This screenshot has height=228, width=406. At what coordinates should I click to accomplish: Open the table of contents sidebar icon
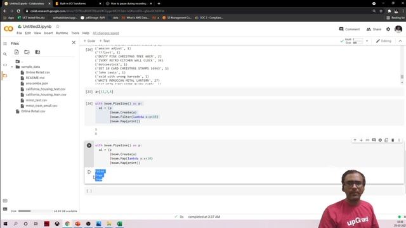(x=5, y=44)
